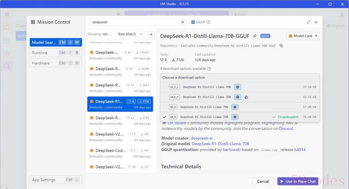349x189 pixels.
Task: Eject the loaded model in the main window
Action: pyautogui.click(x=239, y=14)
